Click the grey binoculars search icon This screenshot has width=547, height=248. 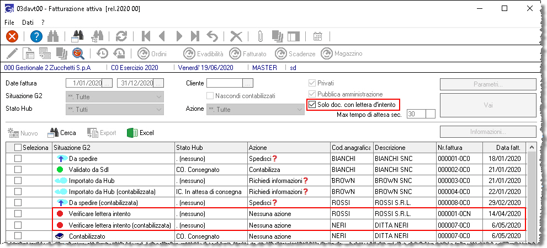tap(53, 36)
